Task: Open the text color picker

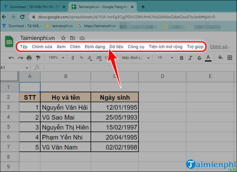Action: (208, 58)
